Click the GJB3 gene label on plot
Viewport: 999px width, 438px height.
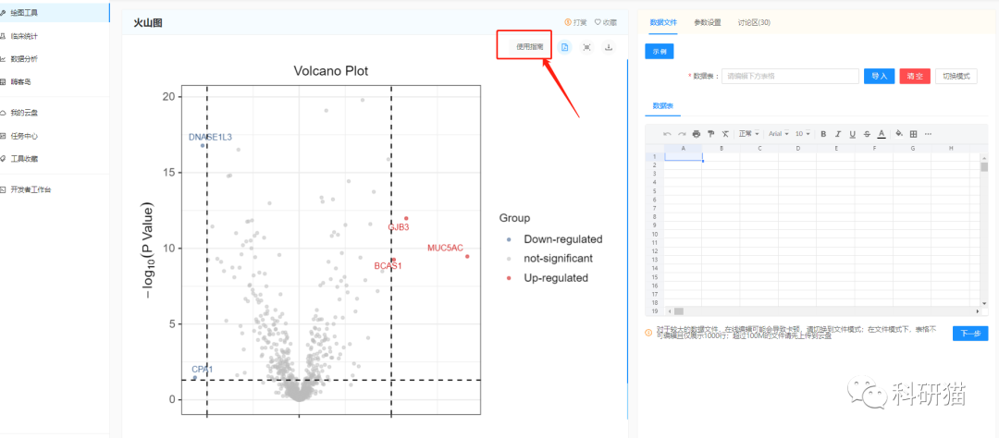(398, 226)
